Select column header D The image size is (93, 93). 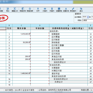point(40,26)
